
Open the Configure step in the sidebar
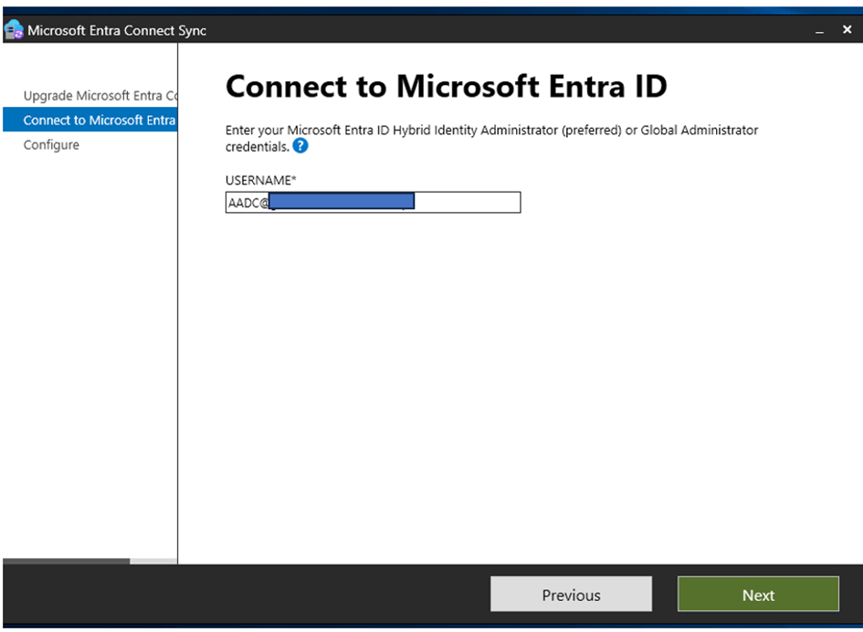(x=51, y=145)
